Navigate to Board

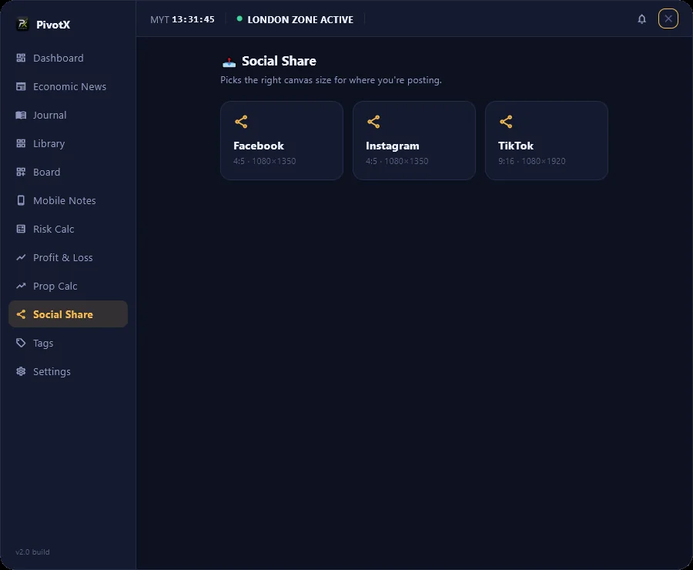coord(68,172)
